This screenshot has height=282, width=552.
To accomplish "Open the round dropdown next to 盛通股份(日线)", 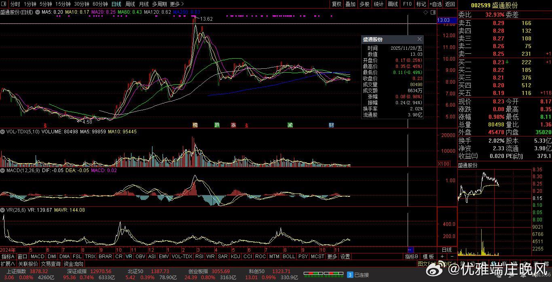I will pos(38,12).
